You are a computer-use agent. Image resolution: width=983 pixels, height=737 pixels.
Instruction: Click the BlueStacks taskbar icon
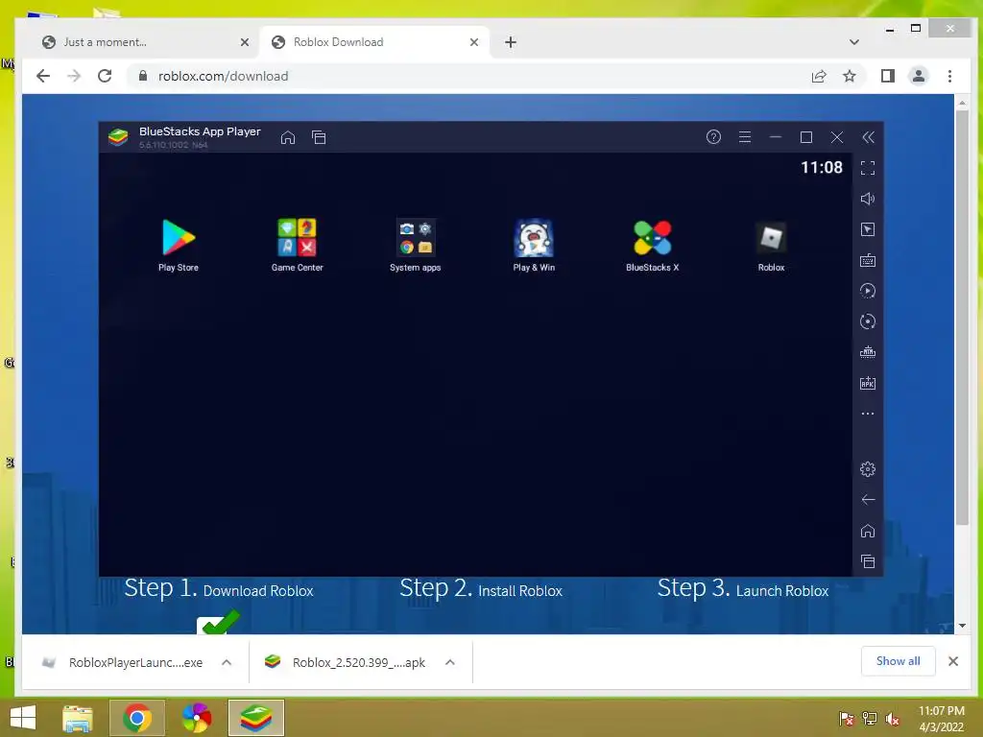(x=256, y=718)
